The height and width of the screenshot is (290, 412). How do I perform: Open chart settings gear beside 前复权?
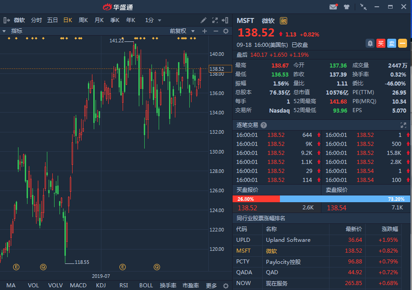(x=226, y=31)
